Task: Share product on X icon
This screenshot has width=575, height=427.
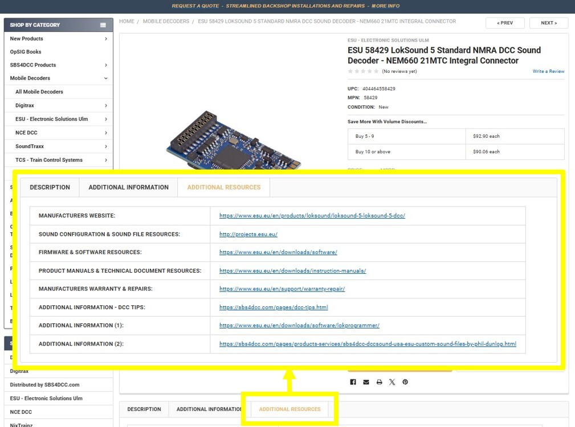Action: point(392,382)
